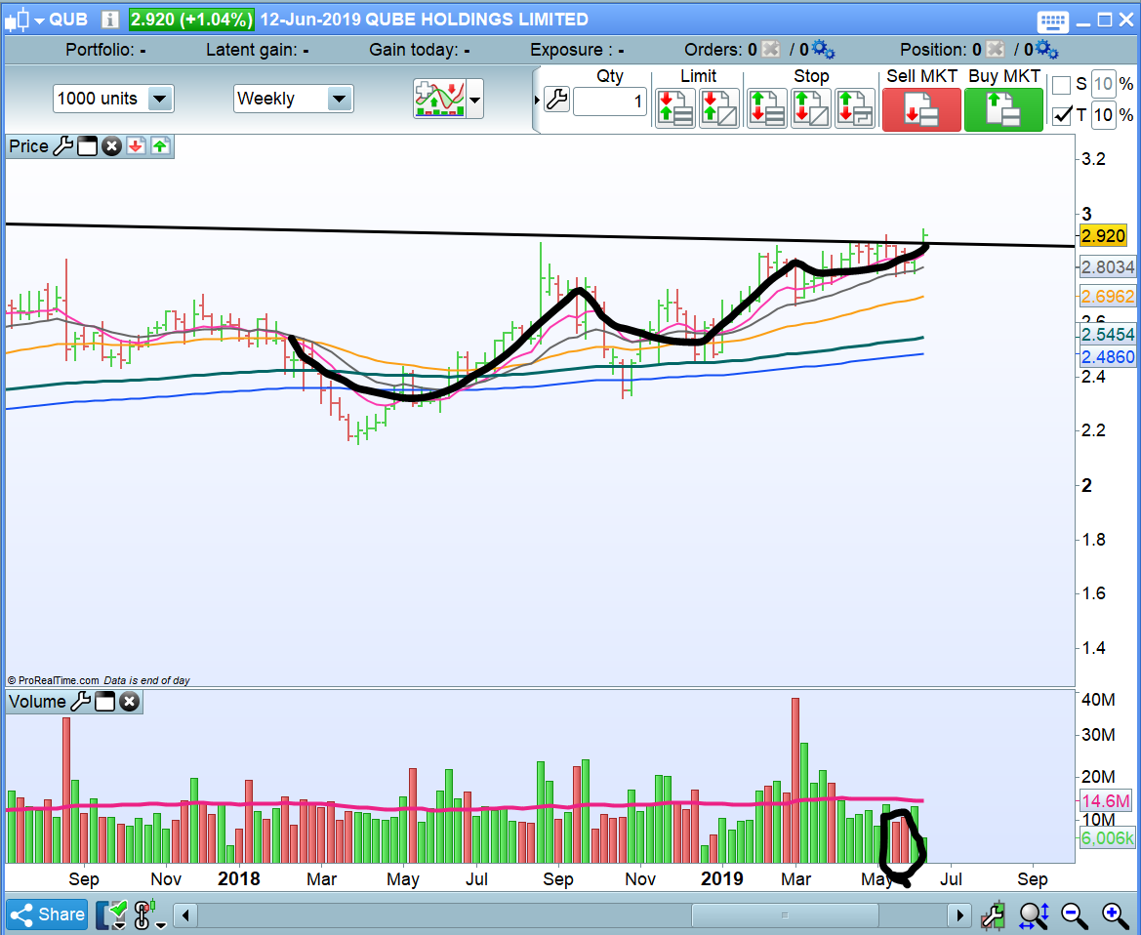Screen dimensions: 1141x935
Task: Close the Volume indicator panel
Action: click(x=129, y=702)
